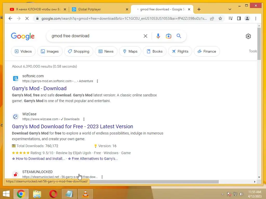Open VLC media player from taskbar

85,194
